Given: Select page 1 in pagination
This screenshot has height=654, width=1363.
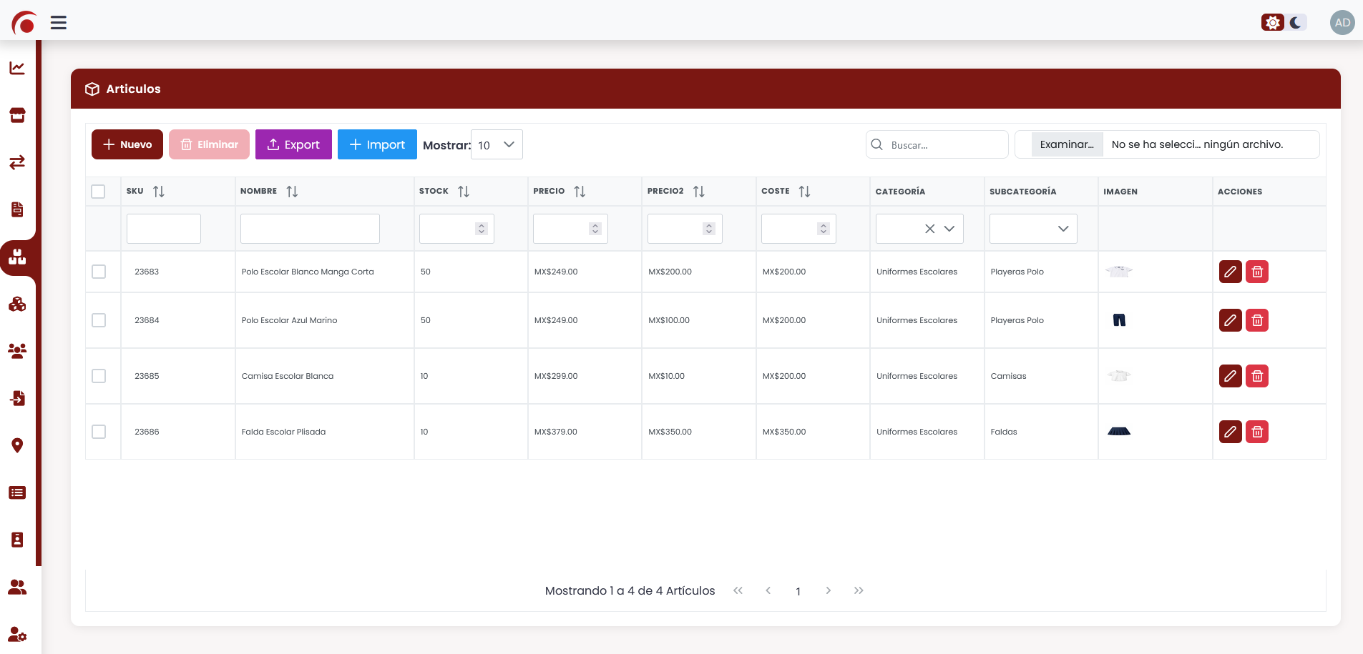Looking at the screenshot, I should [x=798, y=591].
